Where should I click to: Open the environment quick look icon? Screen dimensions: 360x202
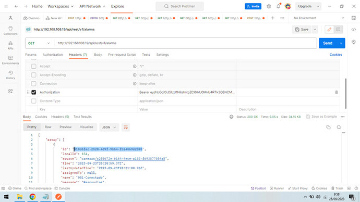tap(354, 18)
